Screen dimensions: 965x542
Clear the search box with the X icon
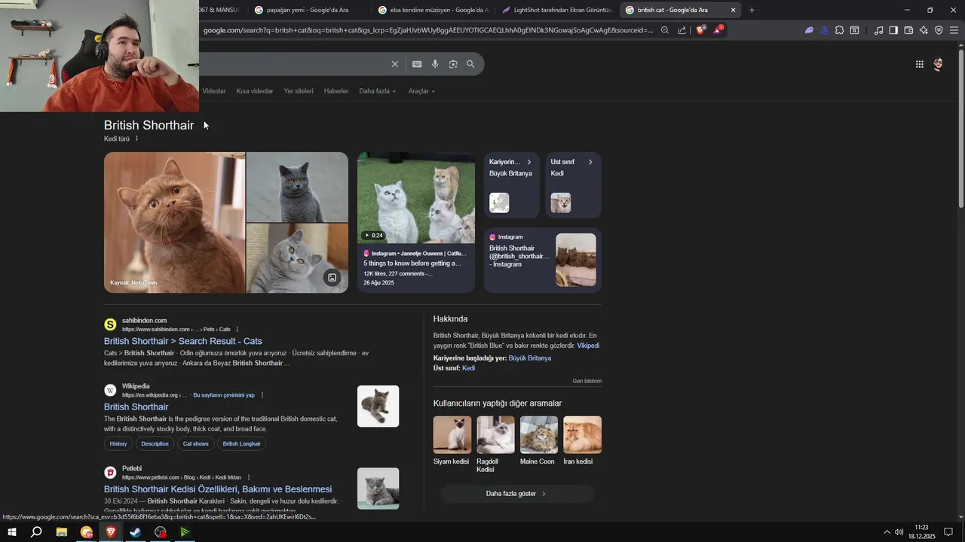pyautogui.click(x=394, y=64)
